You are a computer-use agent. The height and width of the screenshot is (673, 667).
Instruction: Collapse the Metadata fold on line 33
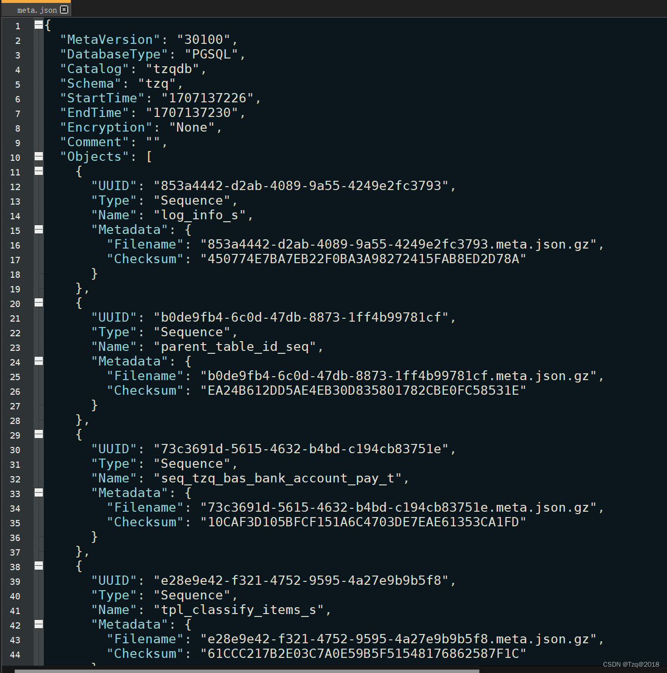coord(38,493)
